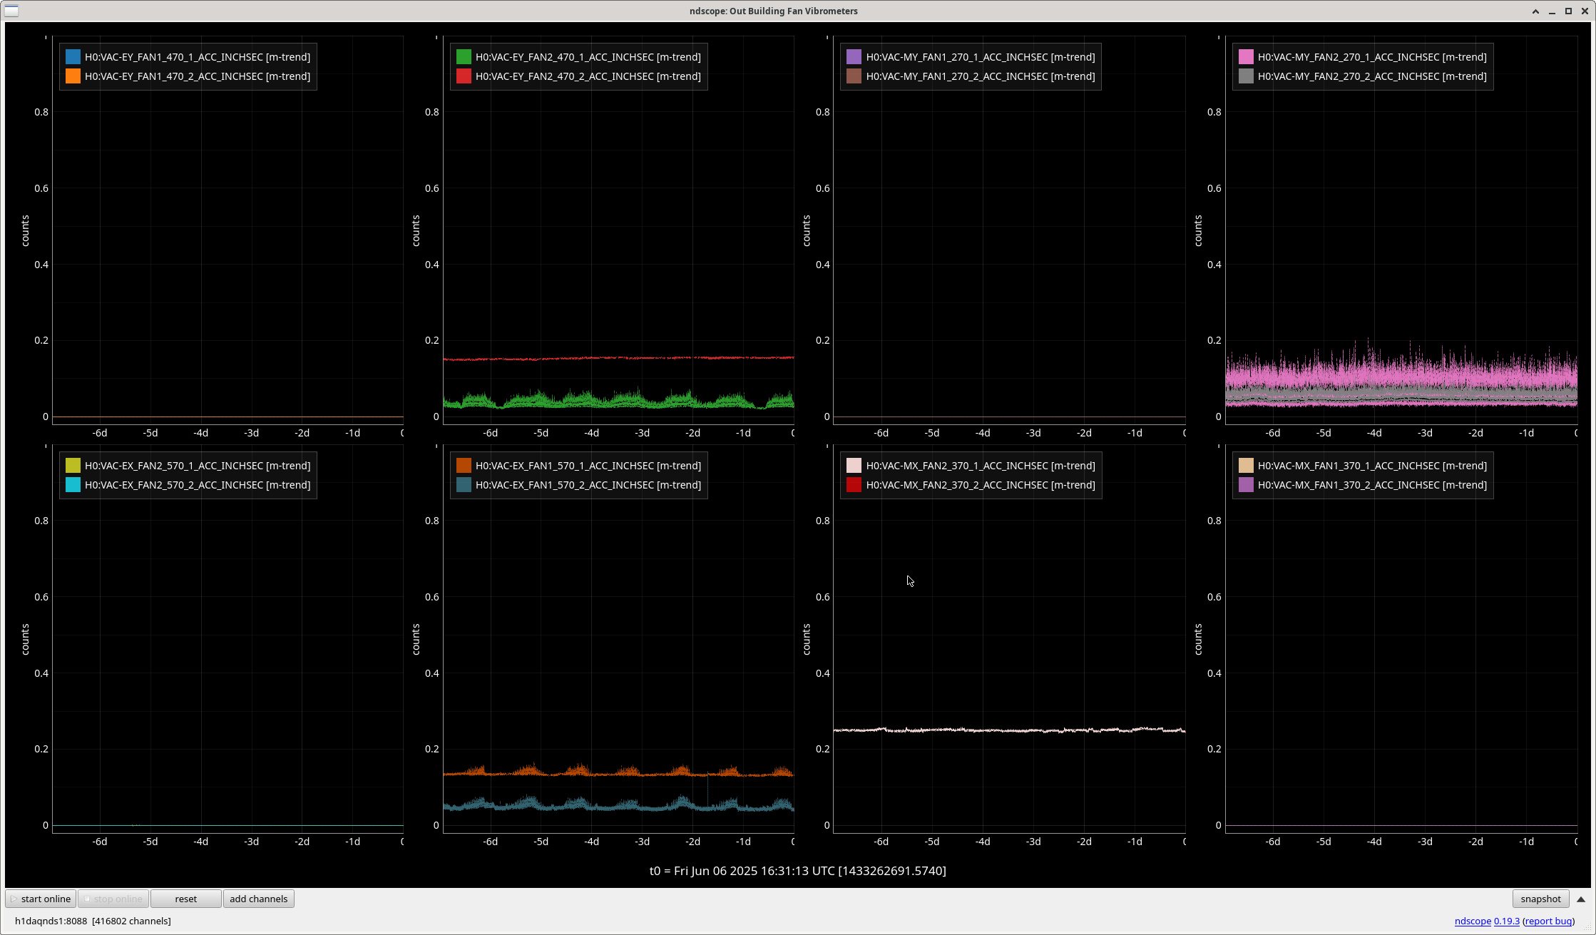Click the red EY_FAN2_470_2 trace line
This screenshot has width=1596, height=935.
tap(618, 358)
